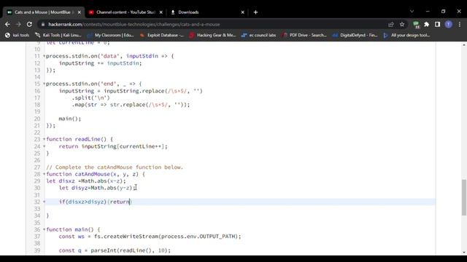Viewport: 467px width, 262px height.
Task: Toggle fold arrow at line 24
Action: pyautogui.click(x=44, y=146)
